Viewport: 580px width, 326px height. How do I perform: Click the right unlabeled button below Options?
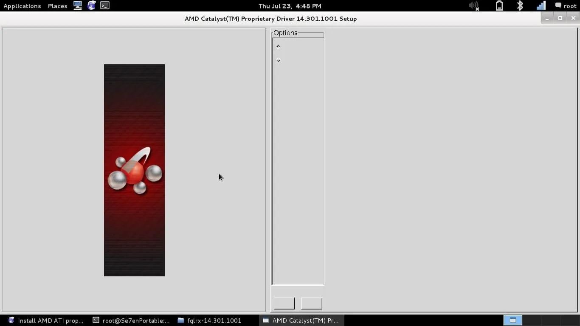pyautogui.click(x=312, y=303)
